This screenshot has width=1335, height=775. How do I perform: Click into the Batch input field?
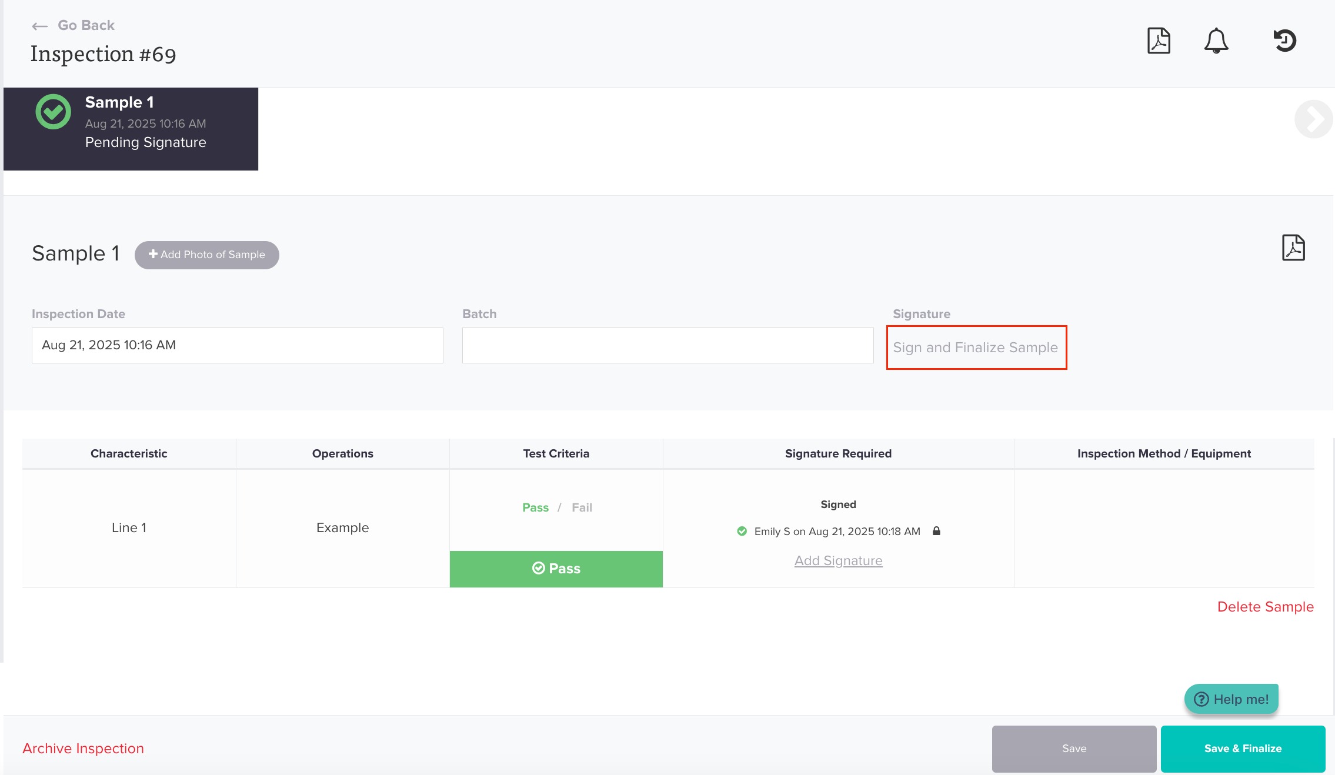667,345
